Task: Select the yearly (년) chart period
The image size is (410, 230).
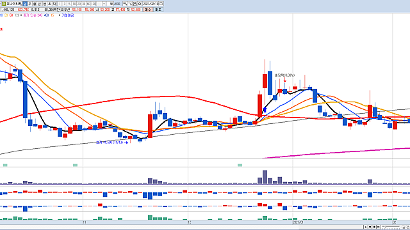Action: (x=40, y=4)
